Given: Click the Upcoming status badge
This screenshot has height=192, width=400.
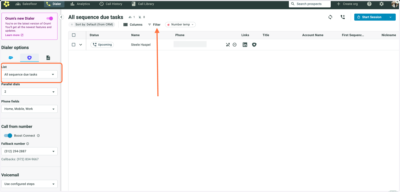Looking at the screenshot, I should pyautogui.click(x=102, y=45).
